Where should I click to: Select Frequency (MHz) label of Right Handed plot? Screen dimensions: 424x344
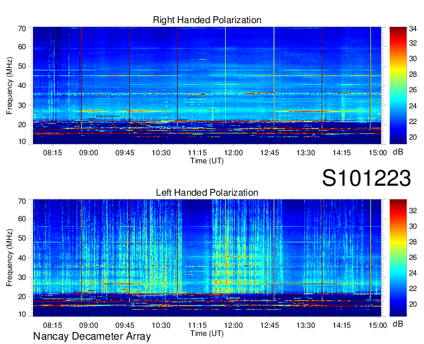click(x=9, y=85)
